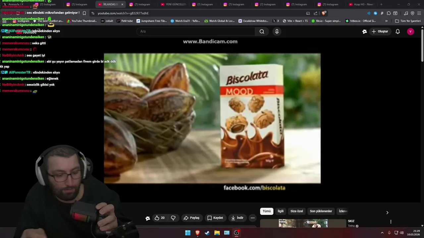The image size is (424, 238).
Task: Select the İzlenen filter chip
Action: (x=343, y=211)
